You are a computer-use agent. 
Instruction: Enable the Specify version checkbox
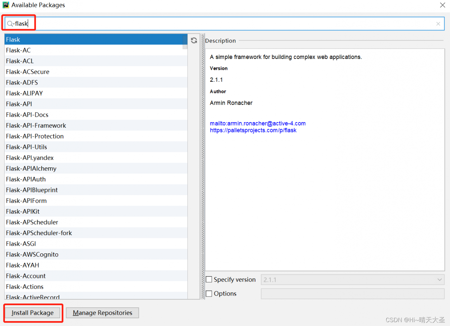[x=209, y=280]
